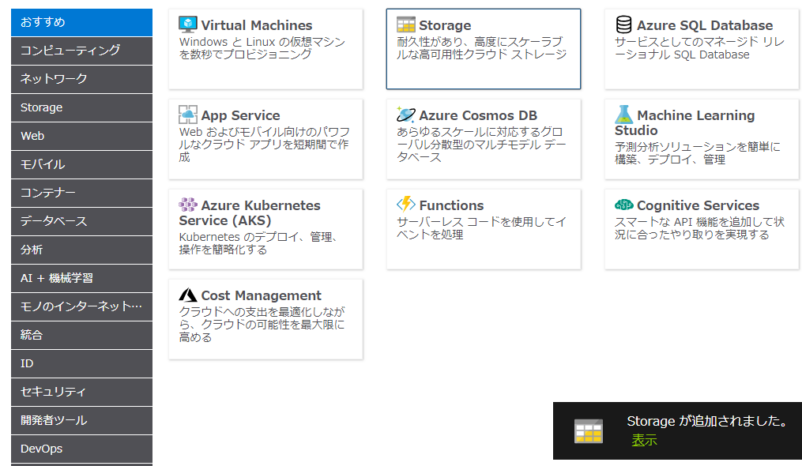
Task: Open the コンピューティング category
Action: (x=82, y=51)
